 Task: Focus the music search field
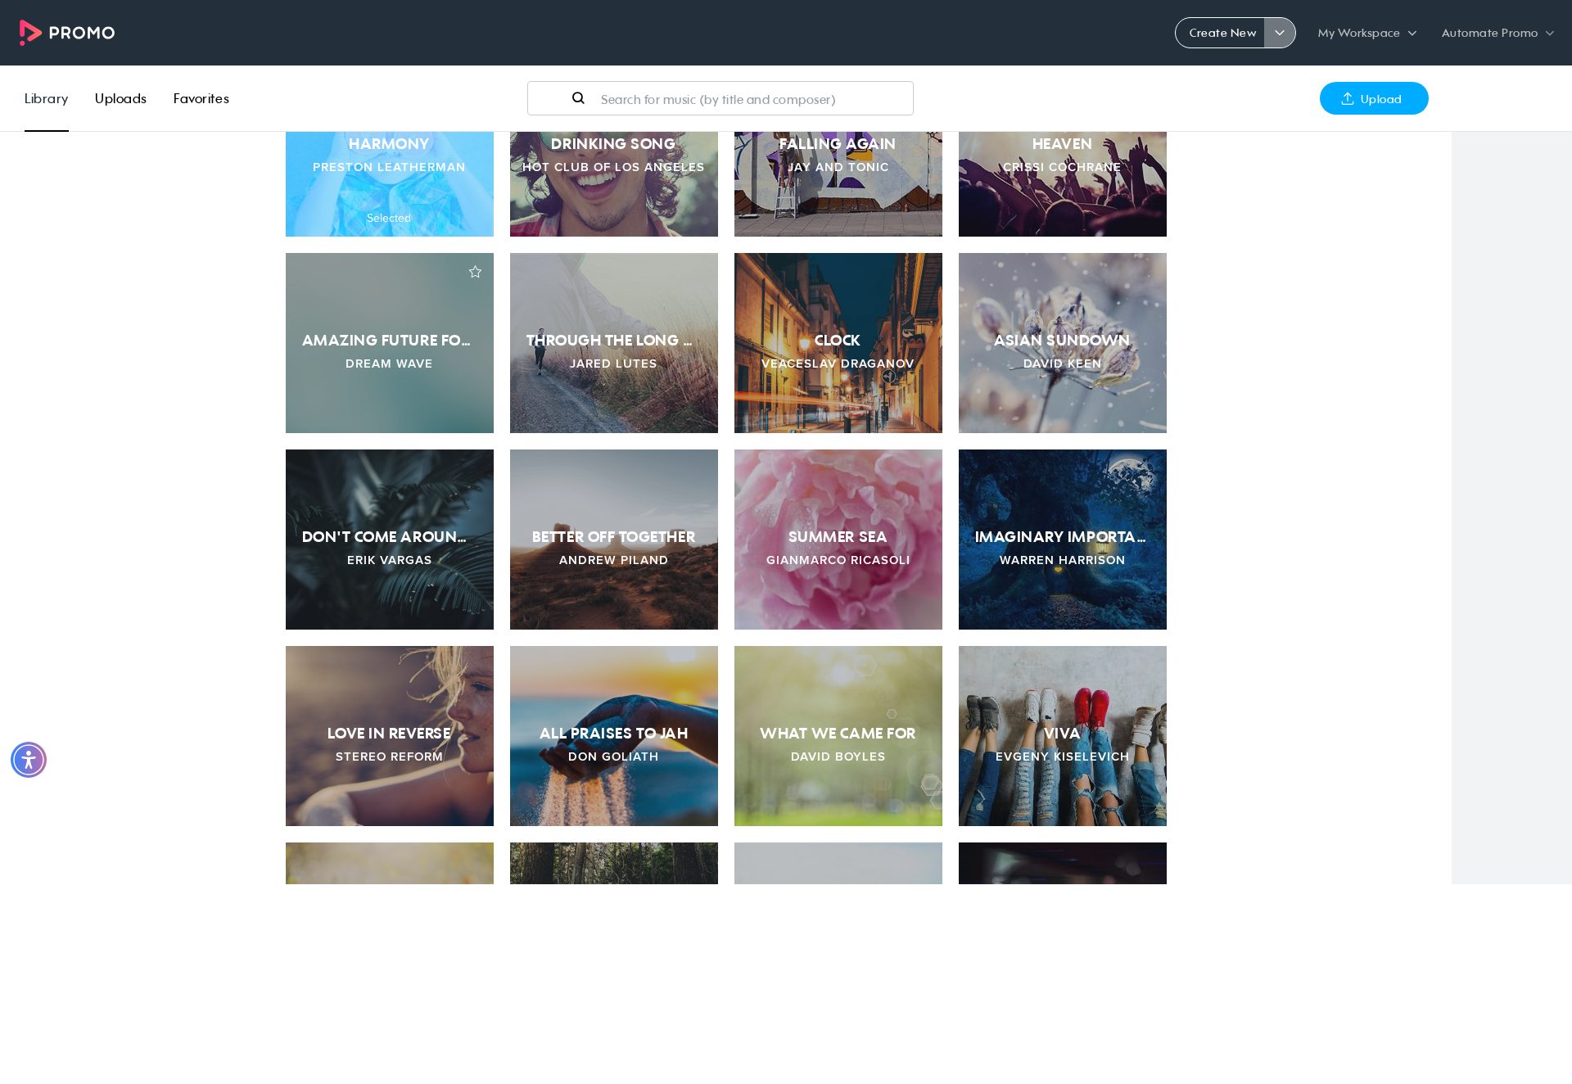coord(720,98)
